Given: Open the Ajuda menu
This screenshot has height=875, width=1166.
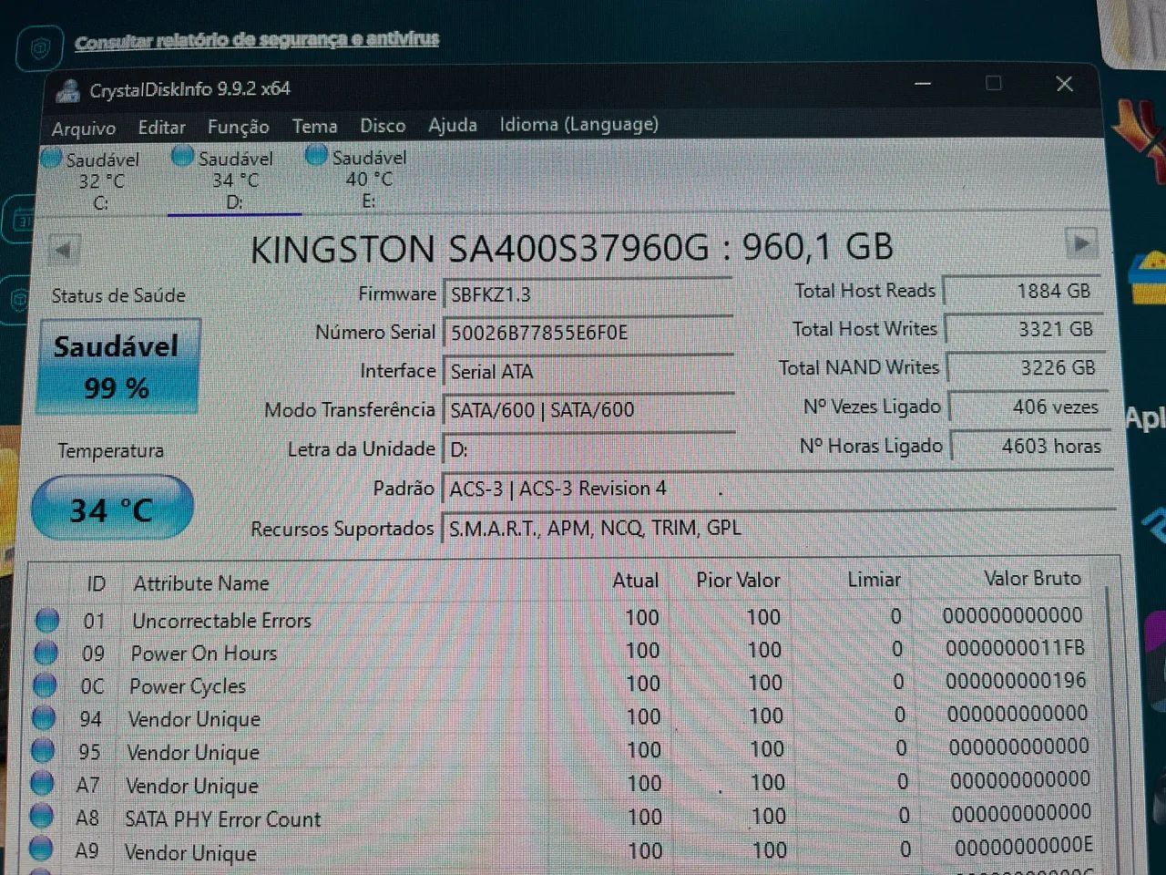Looking at the screenshot, I should tap(453, 125).
